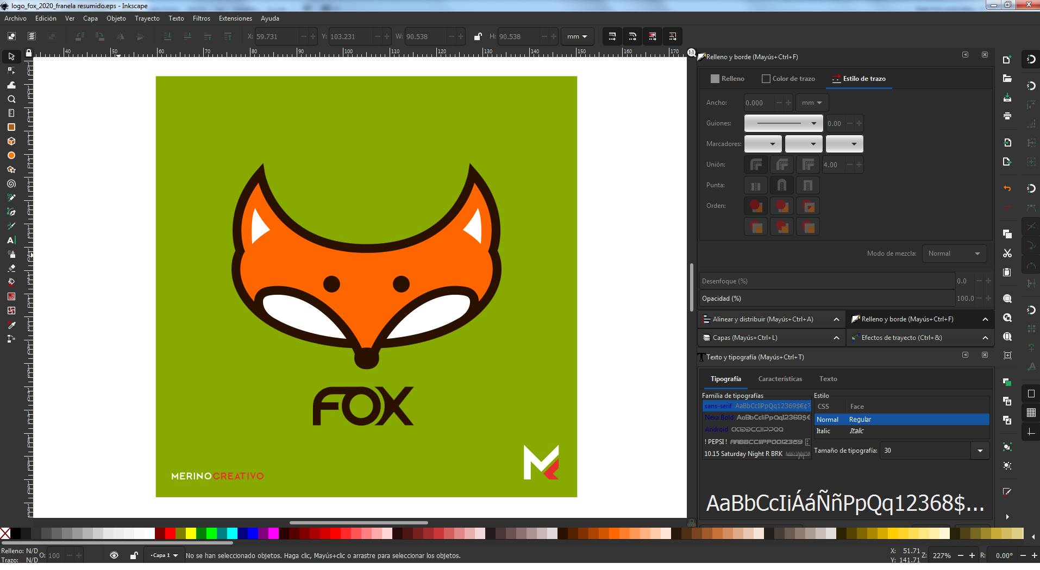Choose the 3D box tool
The width and height of the screenshot is (1040, 570).
(11, 141)
